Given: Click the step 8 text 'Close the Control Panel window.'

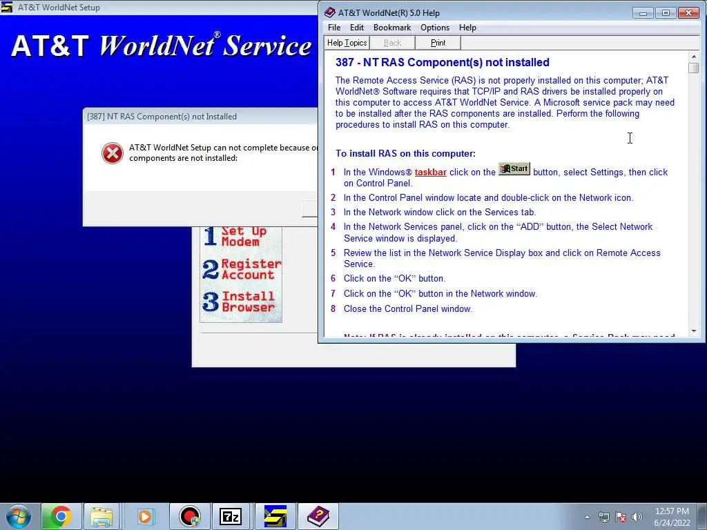Looking at the screenshot, I should (x=408, y=308).
